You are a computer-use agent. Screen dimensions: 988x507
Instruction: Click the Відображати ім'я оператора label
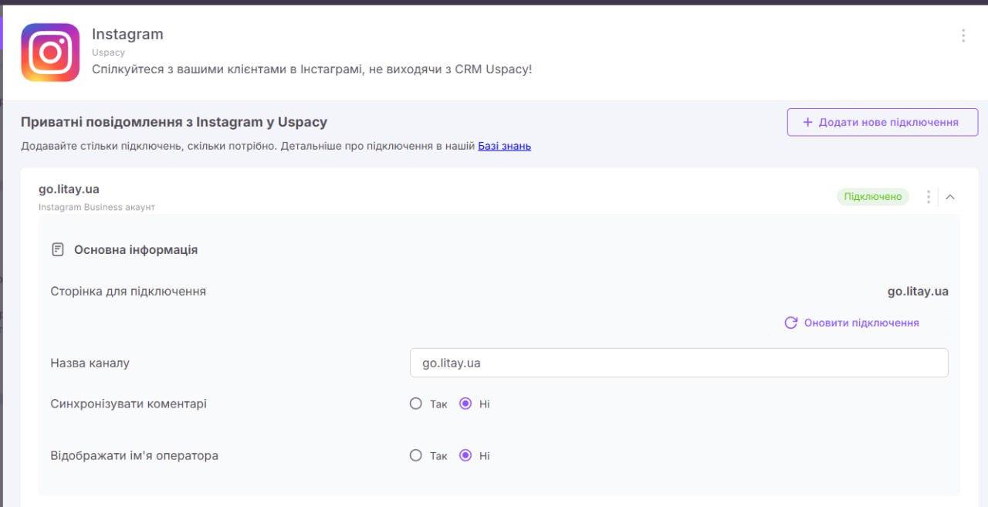point(134,455)
